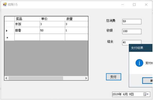Select the 9日 day in the date field
Screen dimensions: 153x100
tap(131, 94)
